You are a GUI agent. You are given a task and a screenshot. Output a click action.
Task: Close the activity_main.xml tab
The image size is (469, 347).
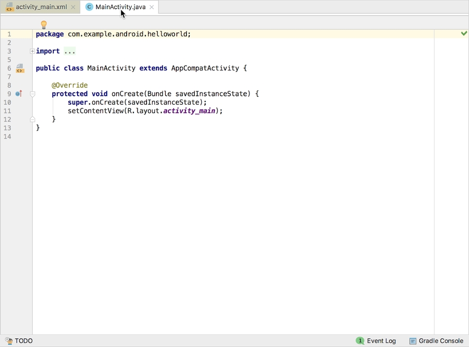(x=72, y=7)
